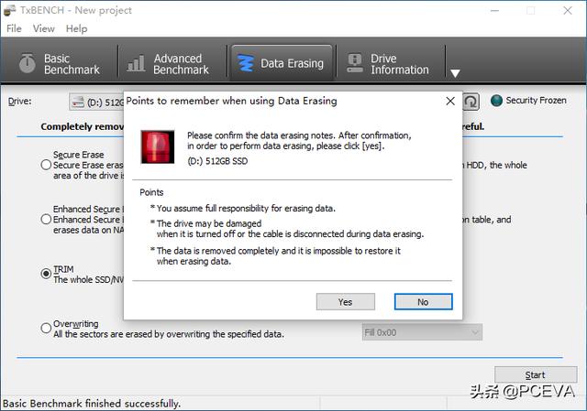587x411 pixels.
Task: Open the File menu
Action: pos(14,28)
